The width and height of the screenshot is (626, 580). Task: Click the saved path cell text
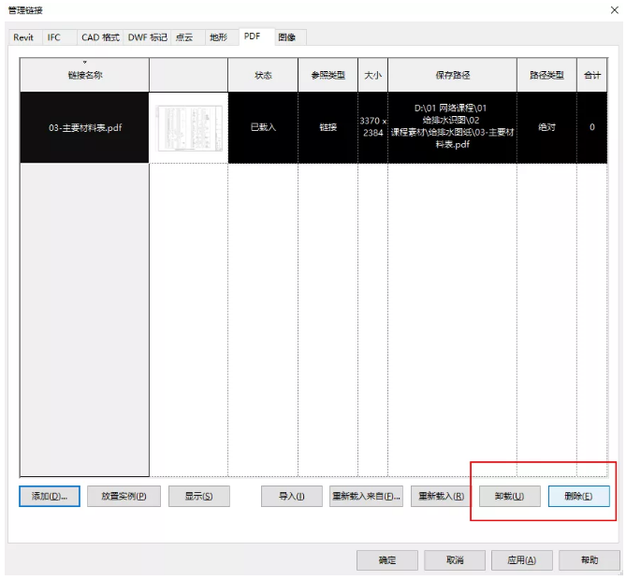click(x=452, y=126)
